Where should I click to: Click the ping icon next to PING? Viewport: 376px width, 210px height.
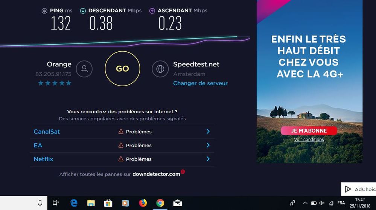click(44, 11)
